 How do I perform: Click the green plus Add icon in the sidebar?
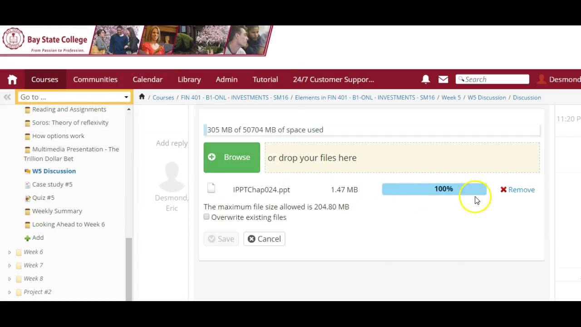[27, 238]
